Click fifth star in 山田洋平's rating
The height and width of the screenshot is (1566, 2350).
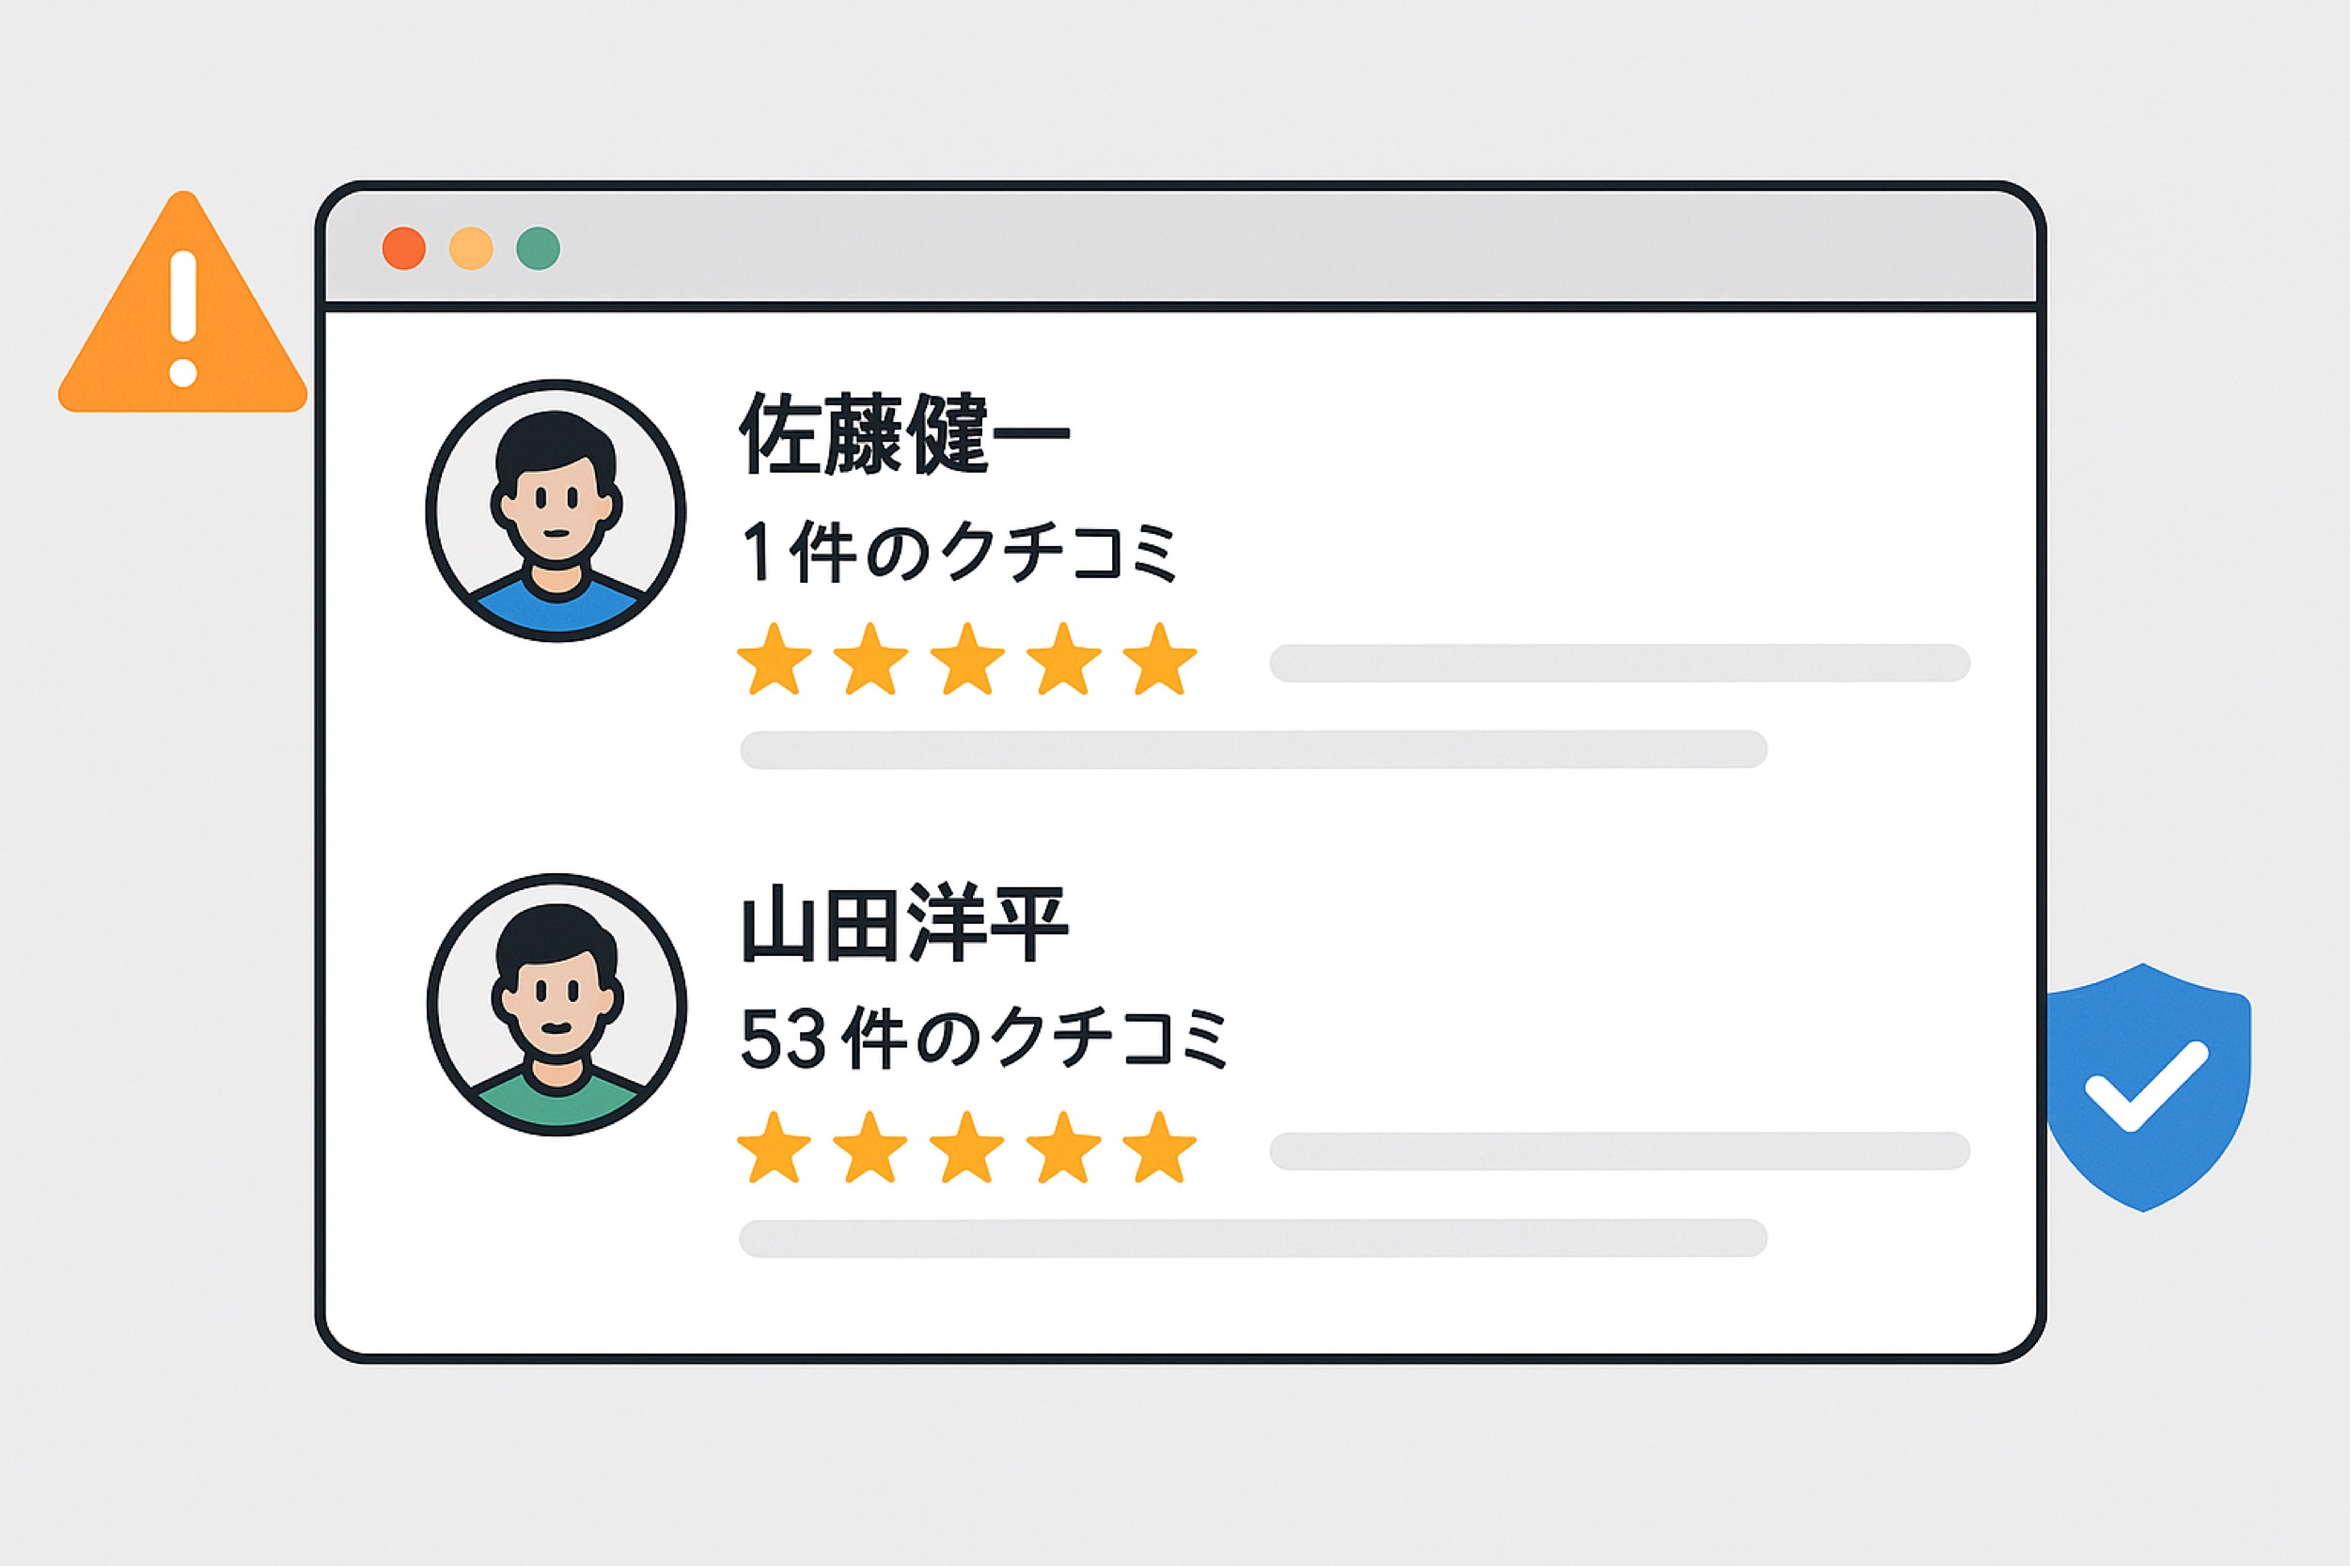[x=1160, y=1148]
